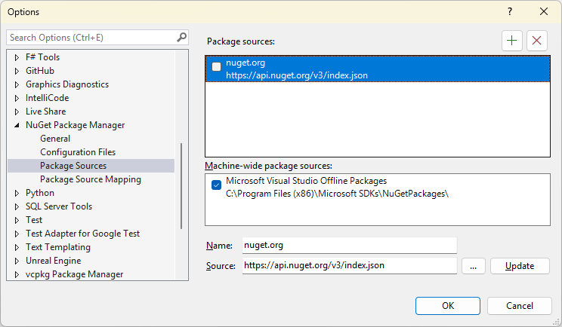Expand the IntelliCode node
The width and height of the screenshot is (562, 327).
[17, 98]
